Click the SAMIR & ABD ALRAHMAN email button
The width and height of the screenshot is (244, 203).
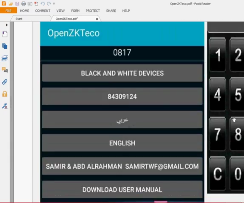coord(122,166)
